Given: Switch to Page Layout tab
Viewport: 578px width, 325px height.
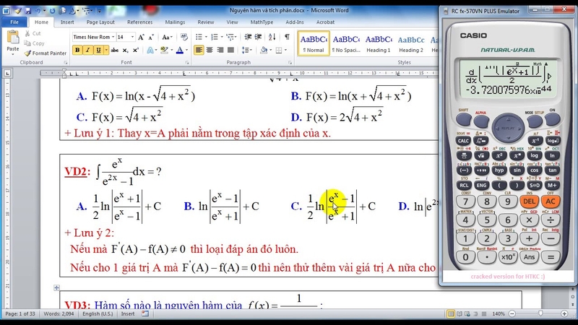Looking at the screenshot, I should [100, 22].
